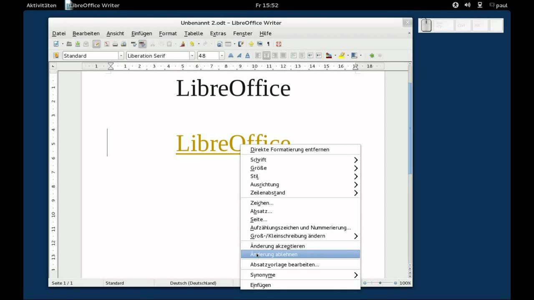Open the paragraph style Standard dropdown arrow
Viewport: 534px width, 300px height.
[121, 55]
